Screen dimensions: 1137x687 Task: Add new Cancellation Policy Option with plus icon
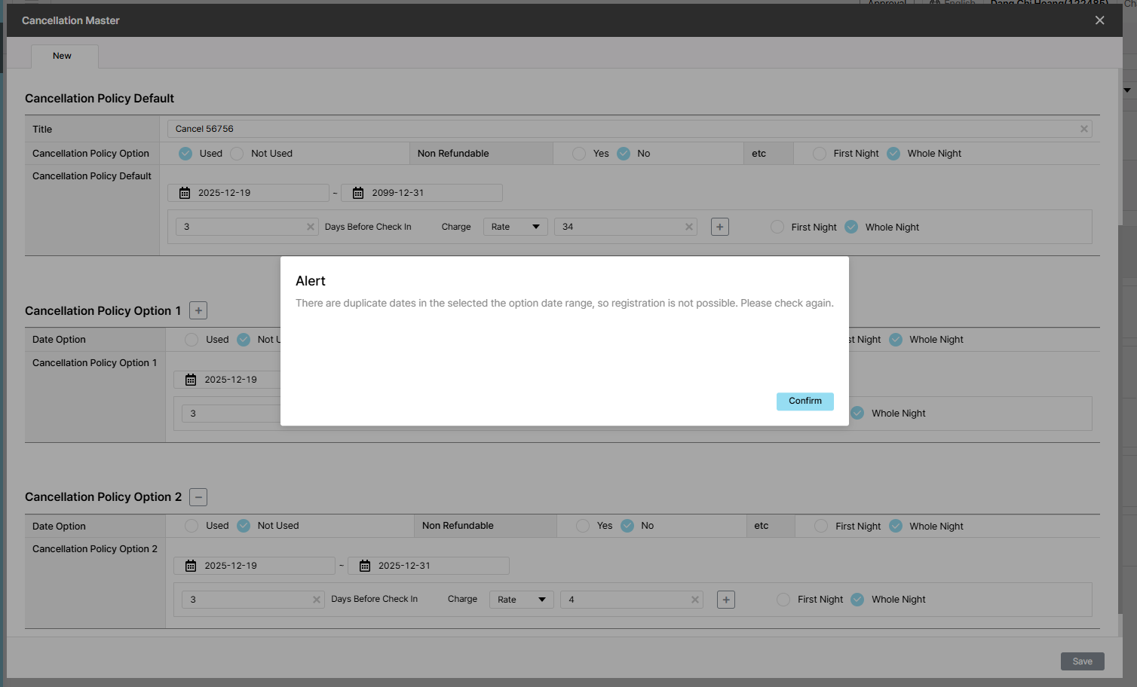coord(198,310)
